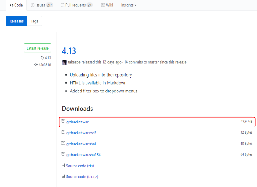
Task: Click the Downloads heading
Action: (78, 109)
